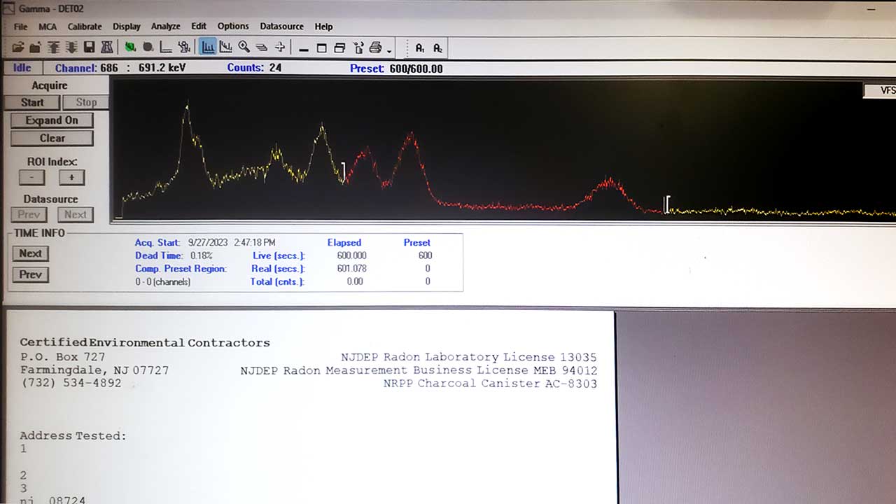The width and height of the screenshot is (896, 504).
Task: Open the MCA menu
Action: click(48, 27)
